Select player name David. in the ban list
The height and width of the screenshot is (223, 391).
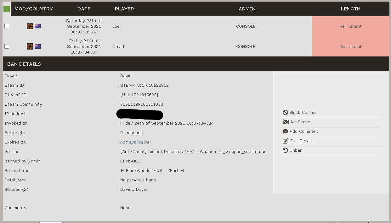(119, 46)
